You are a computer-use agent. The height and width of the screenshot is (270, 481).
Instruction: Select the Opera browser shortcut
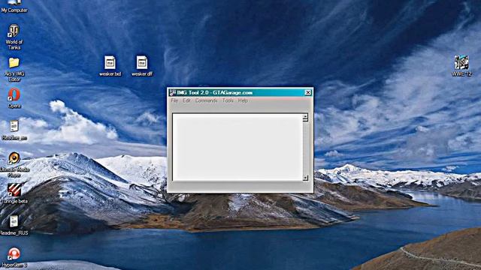(x=14, y=98)
